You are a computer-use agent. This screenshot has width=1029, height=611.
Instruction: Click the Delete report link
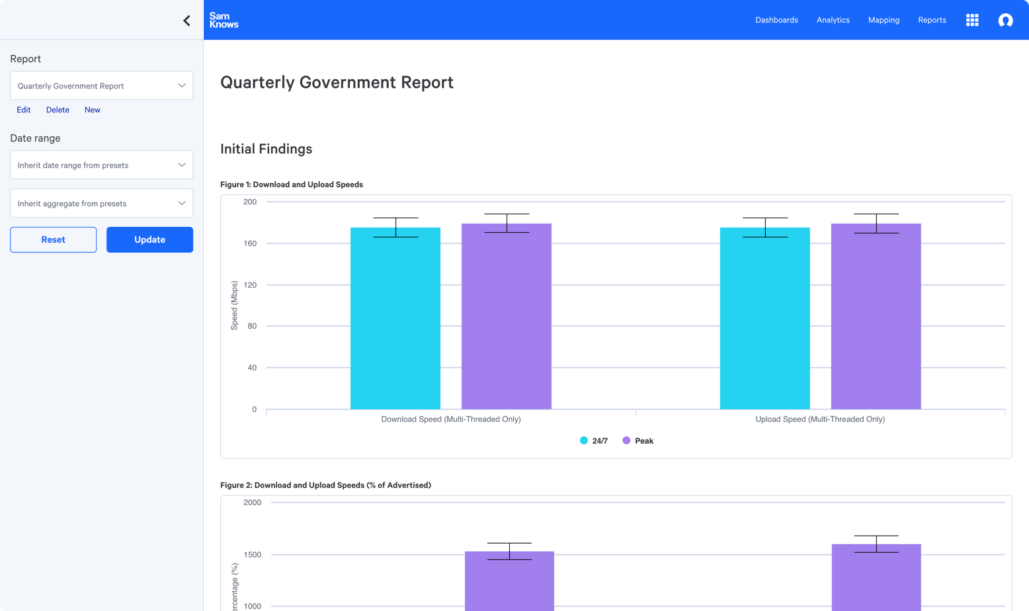(x=58, y=110)
